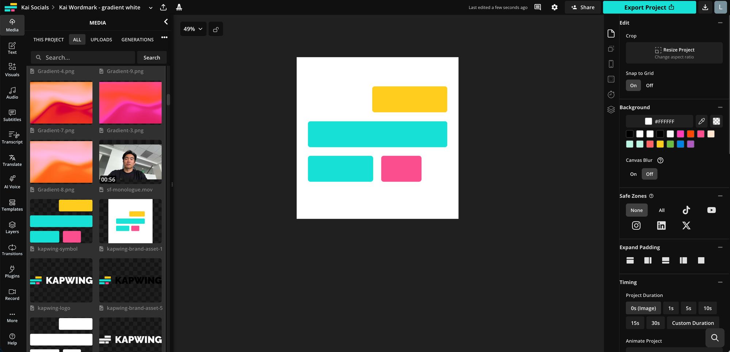The height and width of the screenshot is (352, 730).
Task: Click the lock icon beside zoom level
Action: point(216,29)
